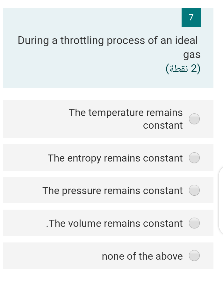Click the temperature answer option row

coord(108,119)
